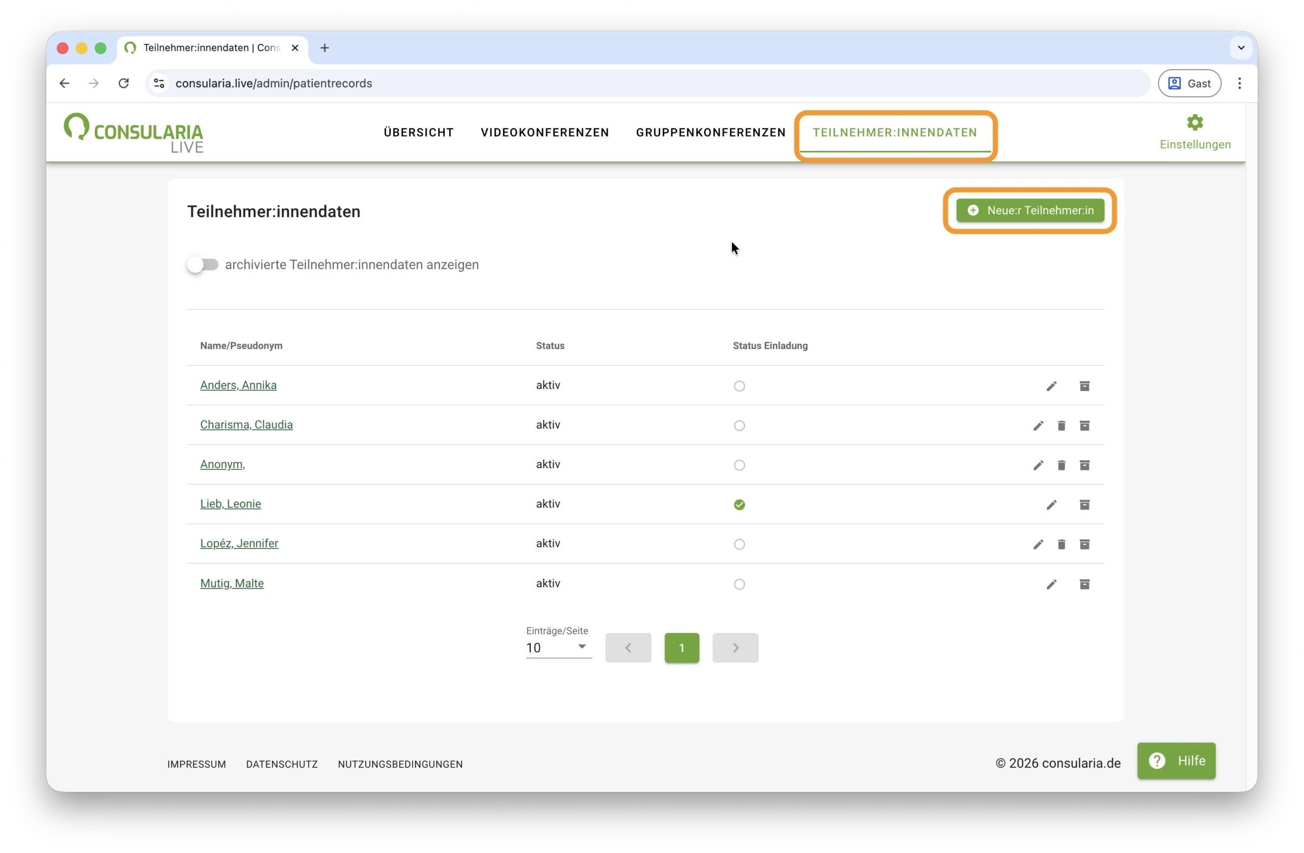Click the pencil icon for Lieb, Leonie

(x=1051, y=505)
